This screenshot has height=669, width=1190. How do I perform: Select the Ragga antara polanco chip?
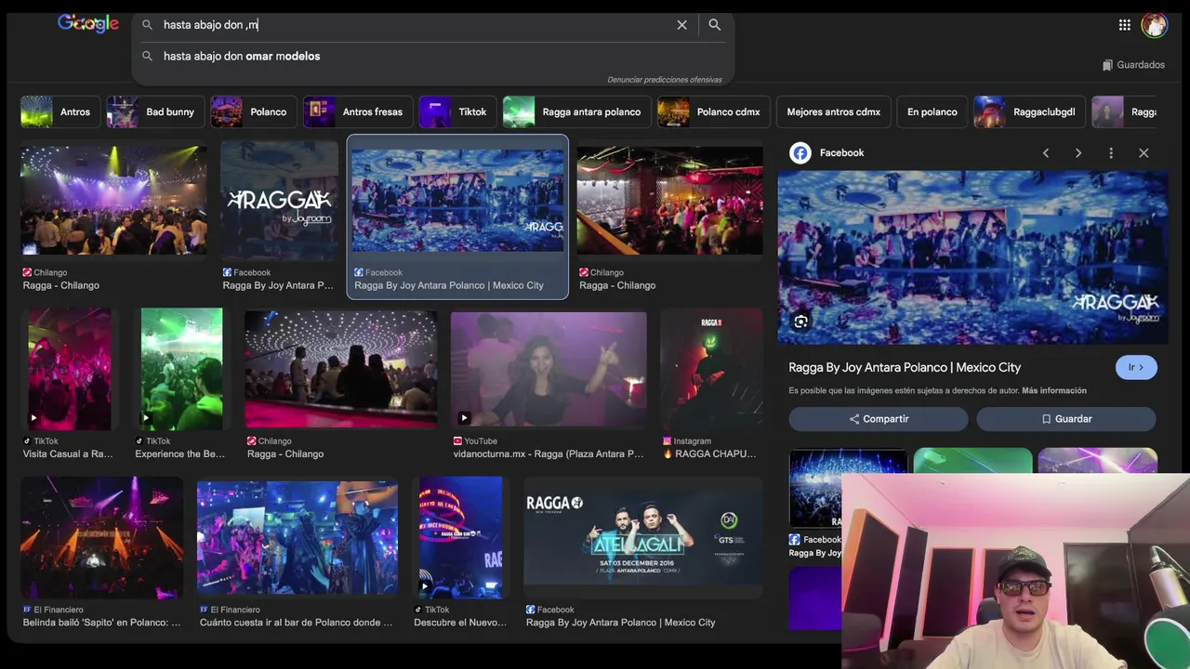click(x=575, y=111)
